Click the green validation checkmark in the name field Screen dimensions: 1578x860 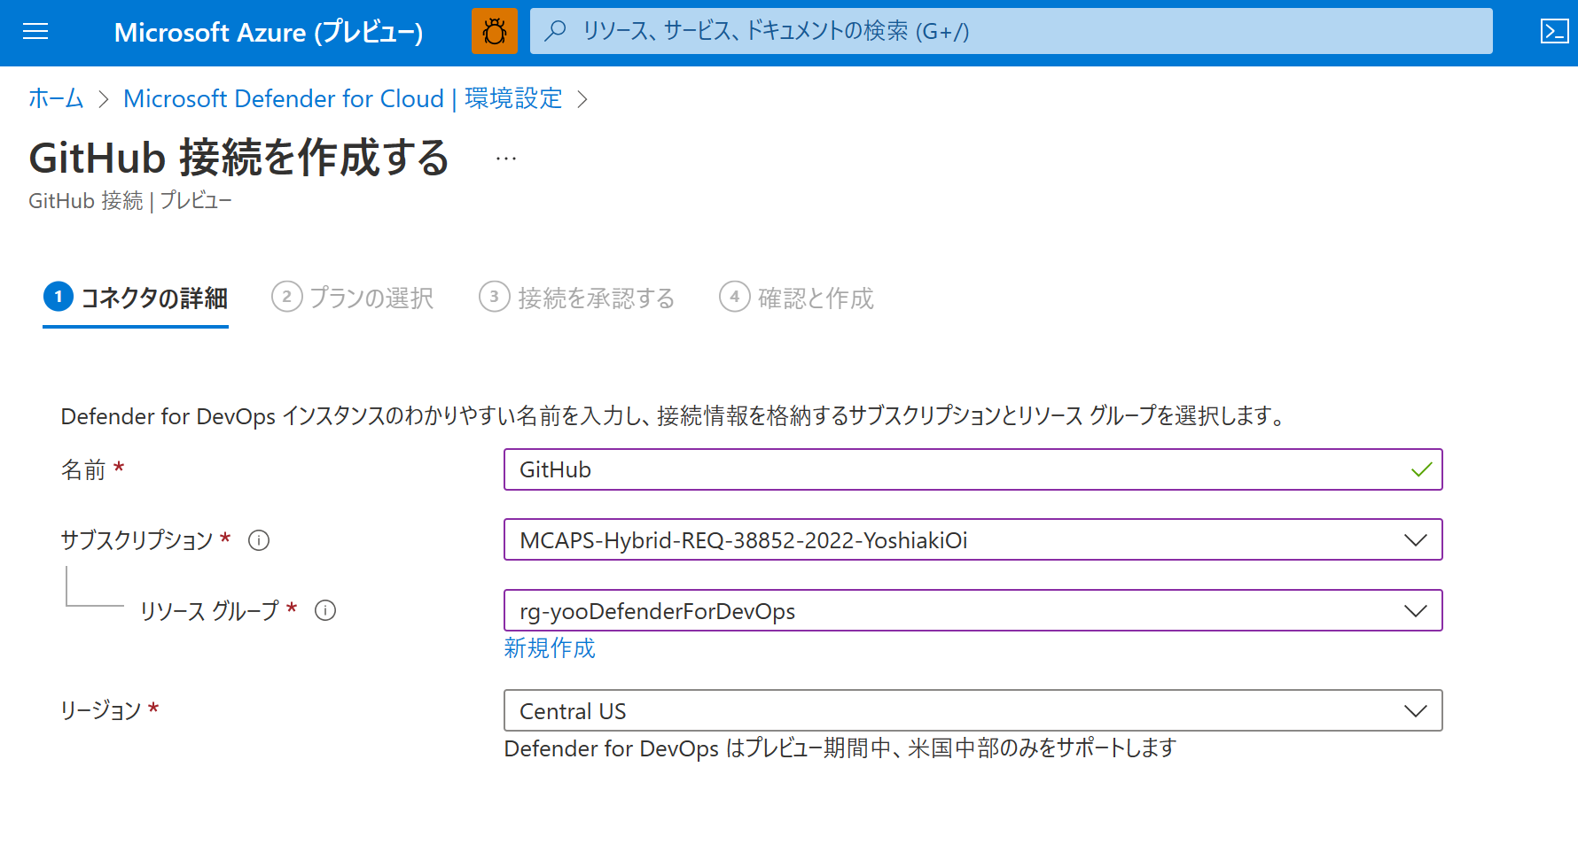pyautogui.click(x=1422, y=469)
